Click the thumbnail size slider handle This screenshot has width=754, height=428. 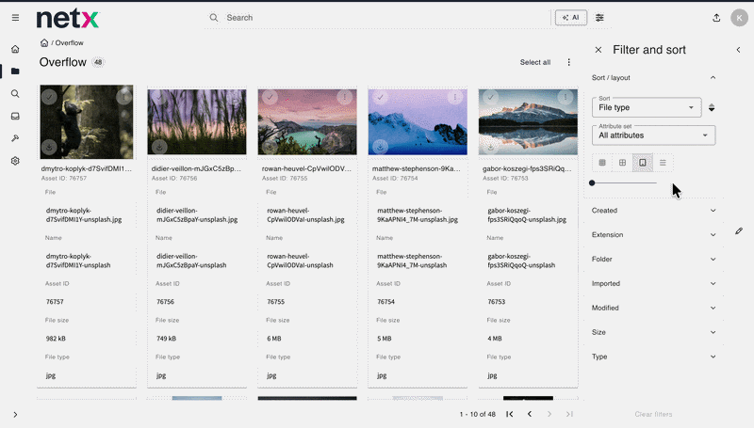pyautogui.click(x=592, y=182)
